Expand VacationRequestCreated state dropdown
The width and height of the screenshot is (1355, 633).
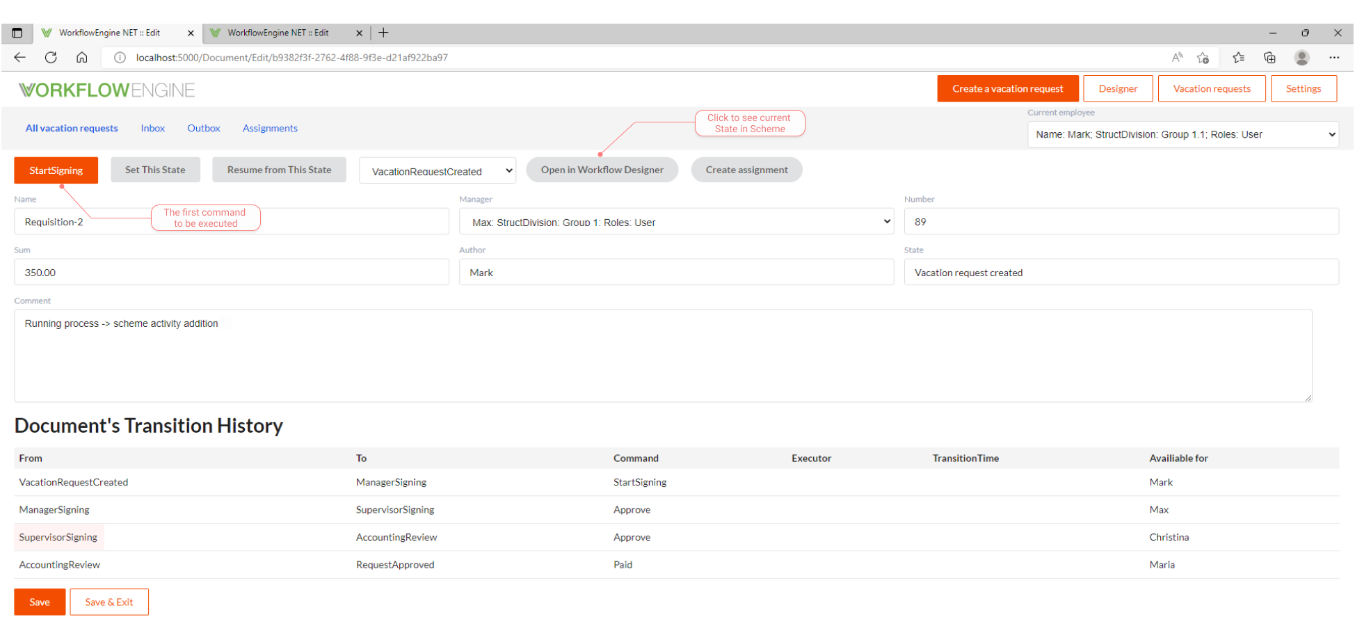pyautogui.click(x=438, y=170)
